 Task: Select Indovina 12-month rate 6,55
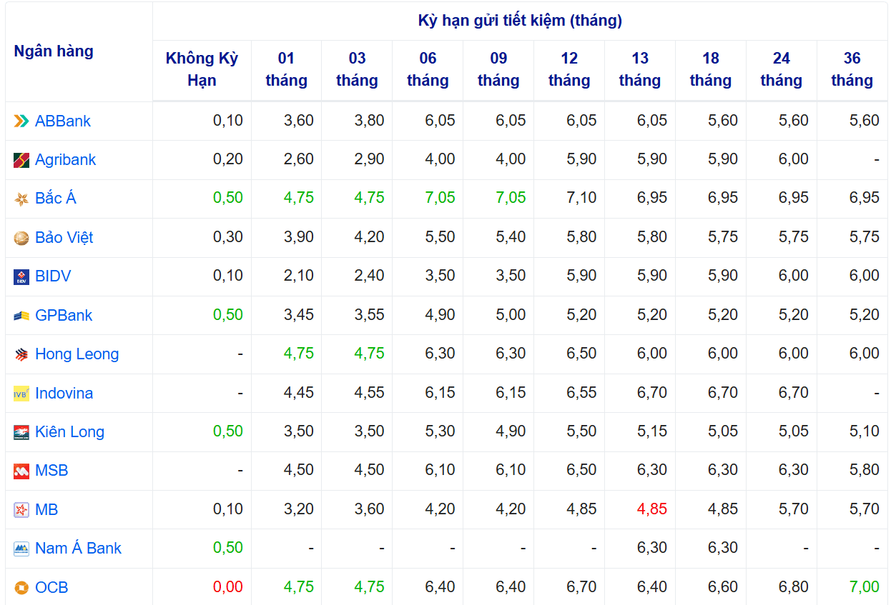[581, 393]
